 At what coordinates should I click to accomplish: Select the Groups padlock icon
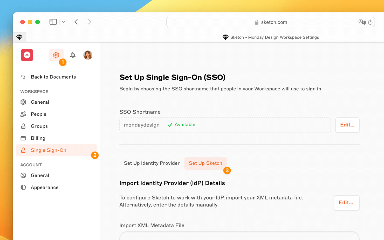[23, 126]
